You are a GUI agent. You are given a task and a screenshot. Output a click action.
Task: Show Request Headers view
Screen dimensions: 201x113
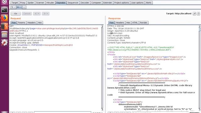tap(31, 23)
